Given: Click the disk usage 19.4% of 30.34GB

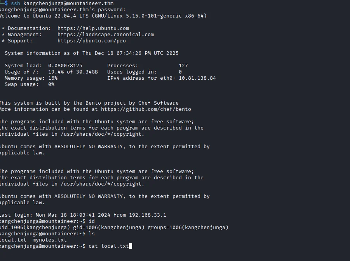Looking at the screenshot, I should click(73, 72).
